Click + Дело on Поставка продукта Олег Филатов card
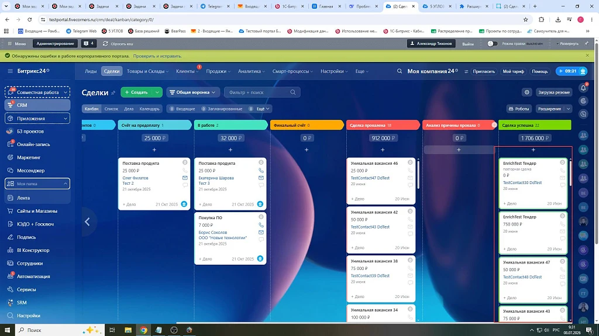 129,205
